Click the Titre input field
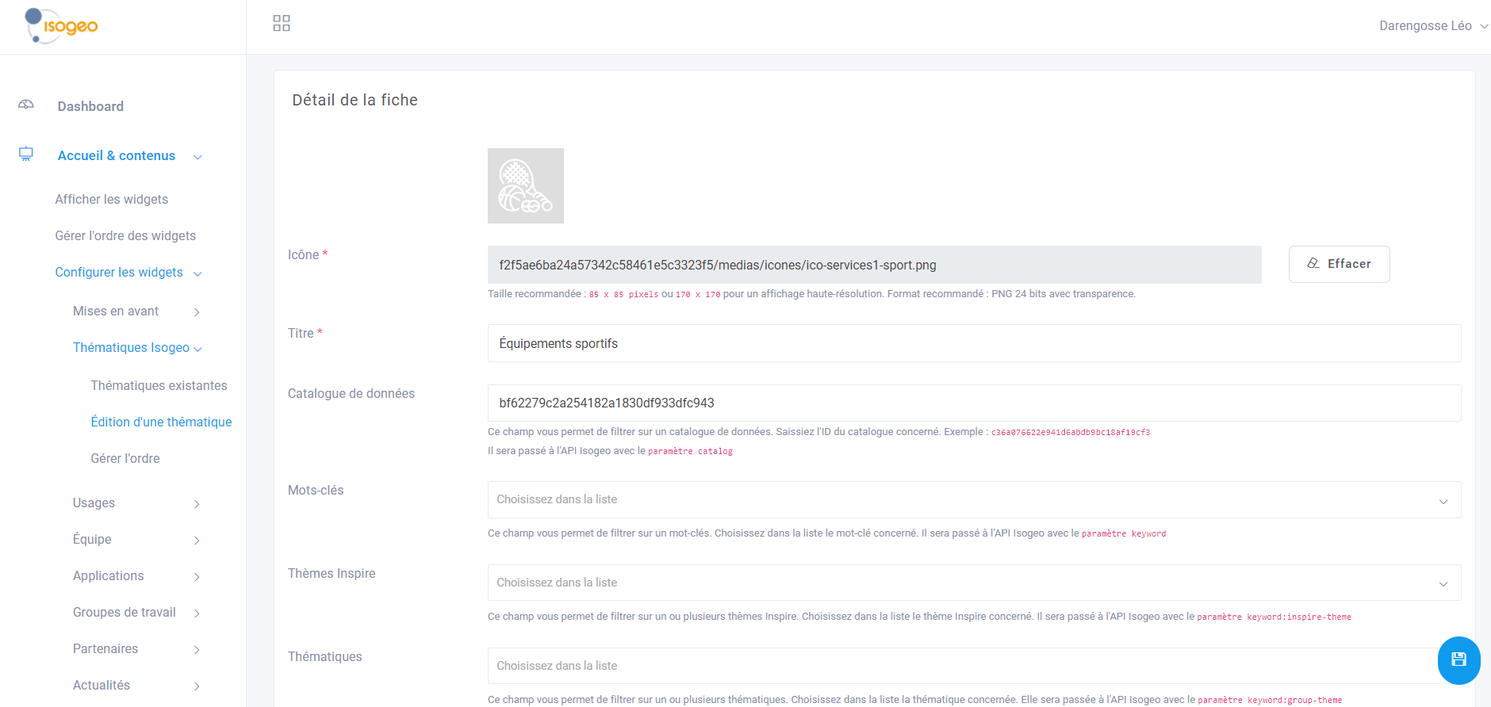The image size is (1491, 707). click(x=974, y=343)
